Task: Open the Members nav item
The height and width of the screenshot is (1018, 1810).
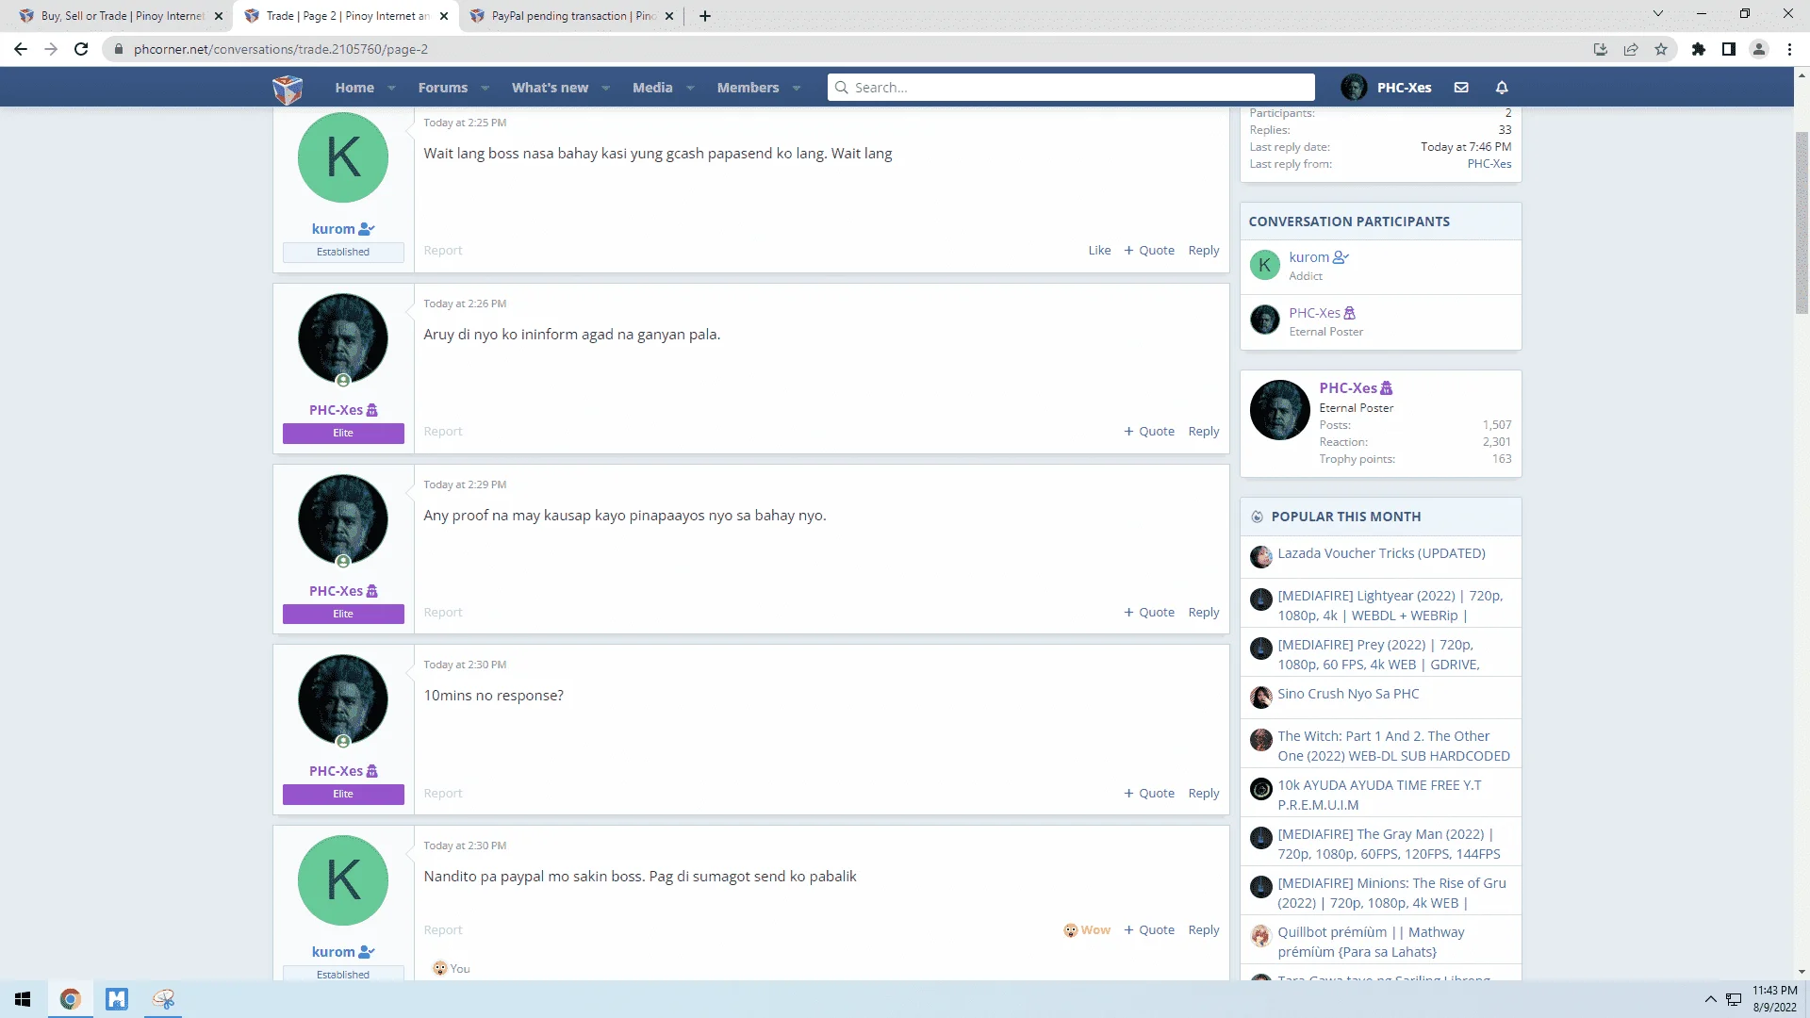Action: 748,88
